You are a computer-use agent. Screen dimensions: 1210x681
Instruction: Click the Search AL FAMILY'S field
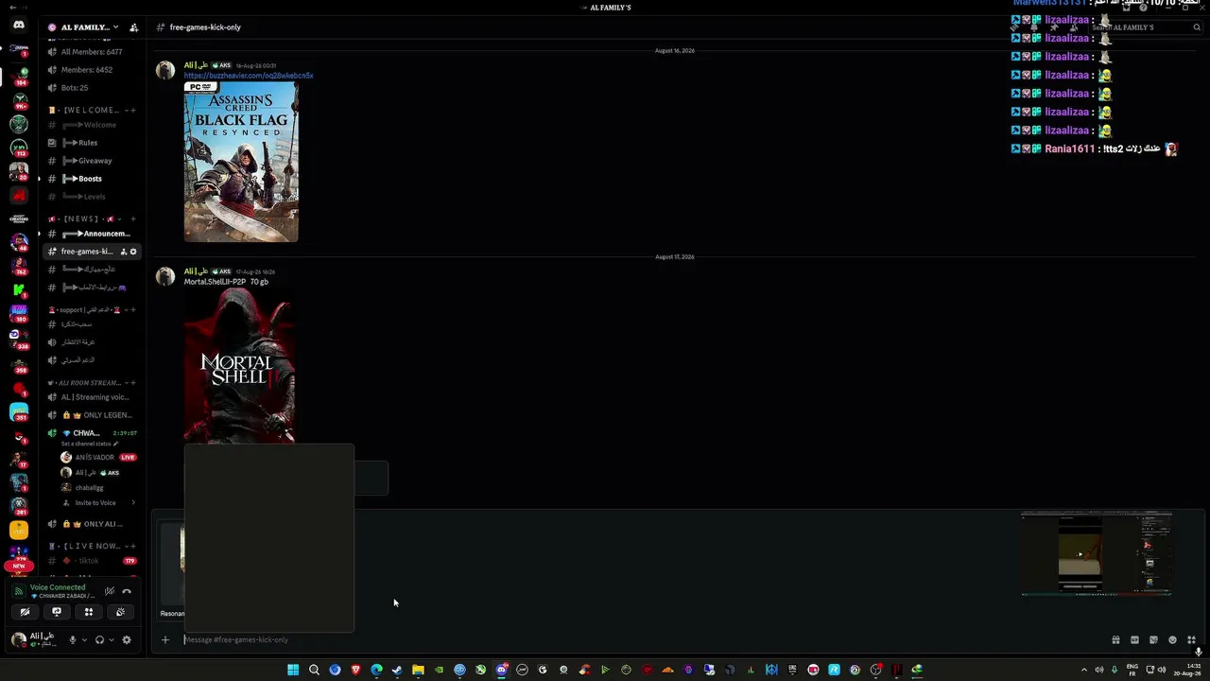click(x=1144, y=27)
